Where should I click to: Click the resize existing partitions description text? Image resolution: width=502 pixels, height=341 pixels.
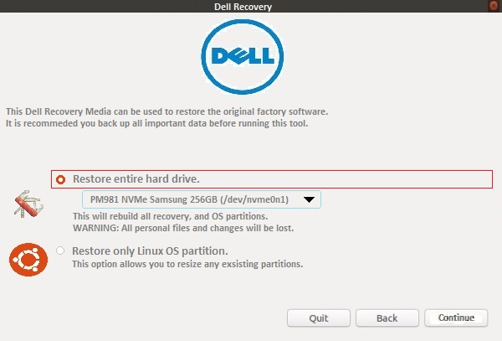[x=187, y=264]
